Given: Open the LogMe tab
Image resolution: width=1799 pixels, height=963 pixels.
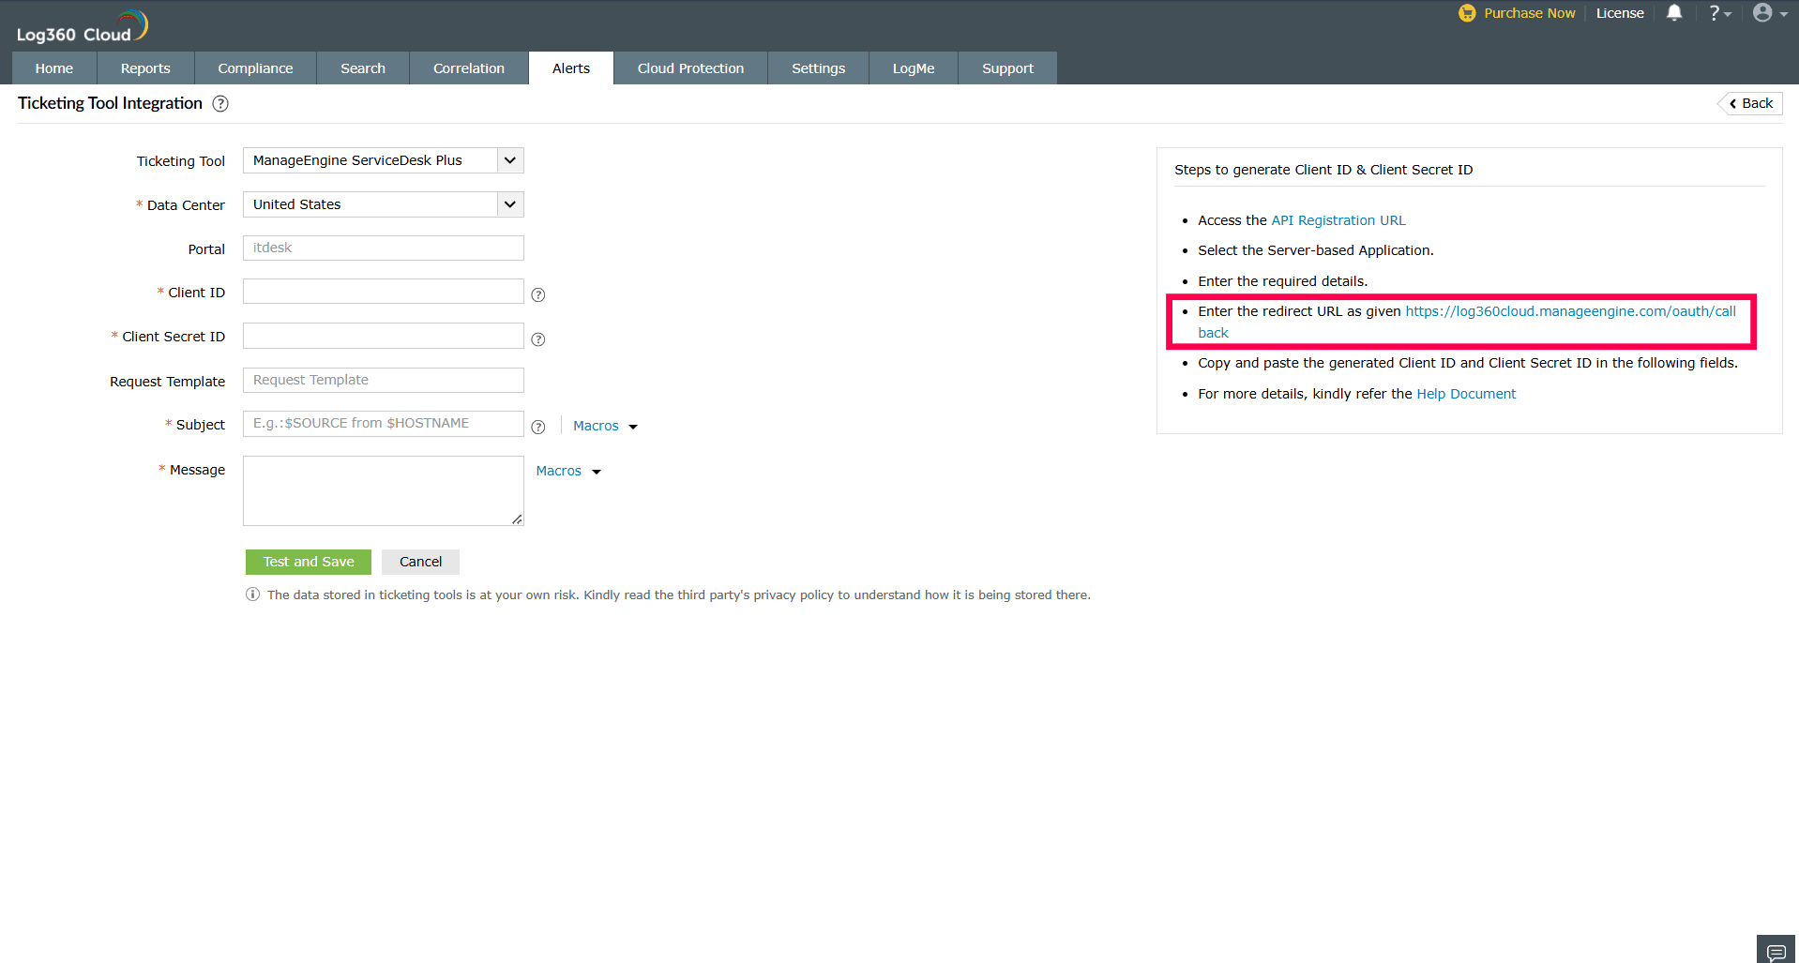Looking at the screenshot, I should pyautogui.click(x=914, y=68).
